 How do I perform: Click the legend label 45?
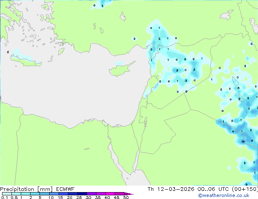tap(116, 197)
